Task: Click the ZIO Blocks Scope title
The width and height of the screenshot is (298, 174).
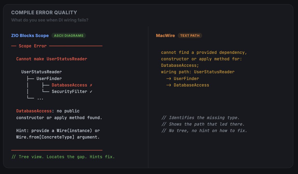Action: (x=30, y=35)
